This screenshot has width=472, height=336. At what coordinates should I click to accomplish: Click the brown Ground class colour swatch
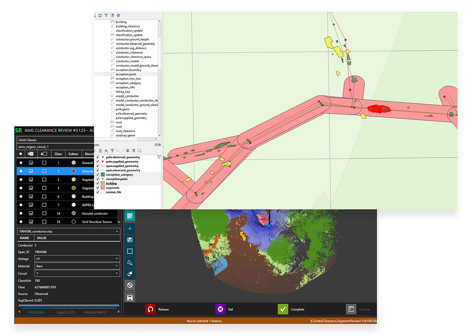73,171
